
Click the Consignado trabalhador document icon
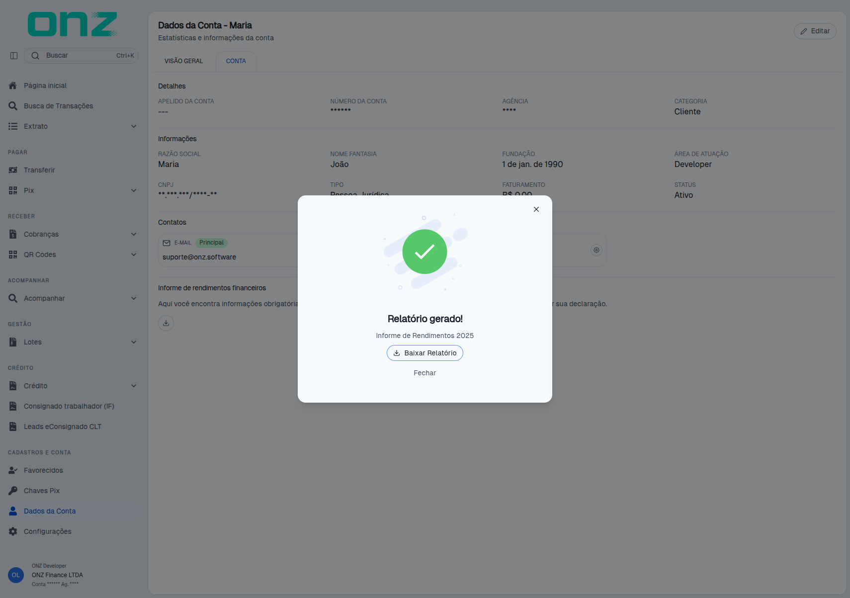(x=13, y=406)
